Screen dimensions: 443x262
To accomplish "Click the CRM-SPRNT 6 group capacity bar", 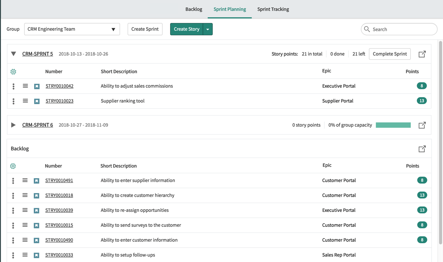I will (393, 125).
